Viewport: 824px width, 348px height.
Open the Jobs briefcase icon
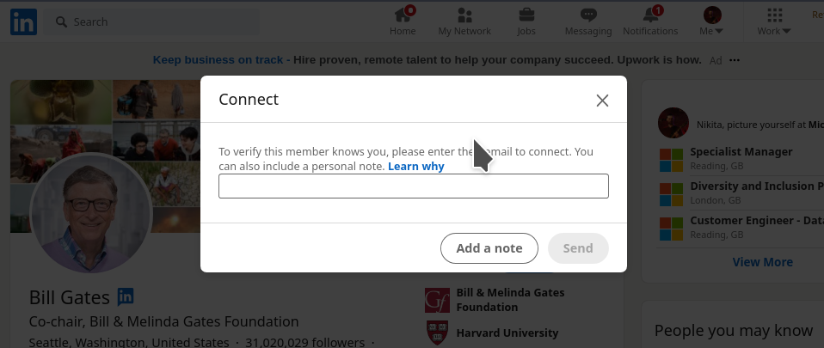(526, 15)
